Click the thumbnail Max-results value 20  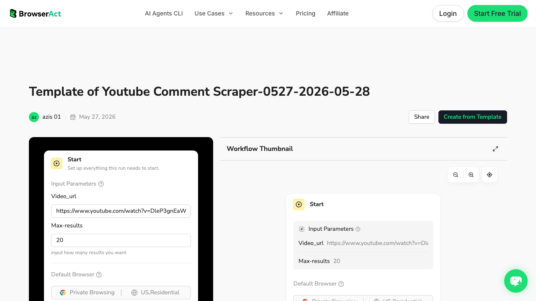click(x=337, y=261)
